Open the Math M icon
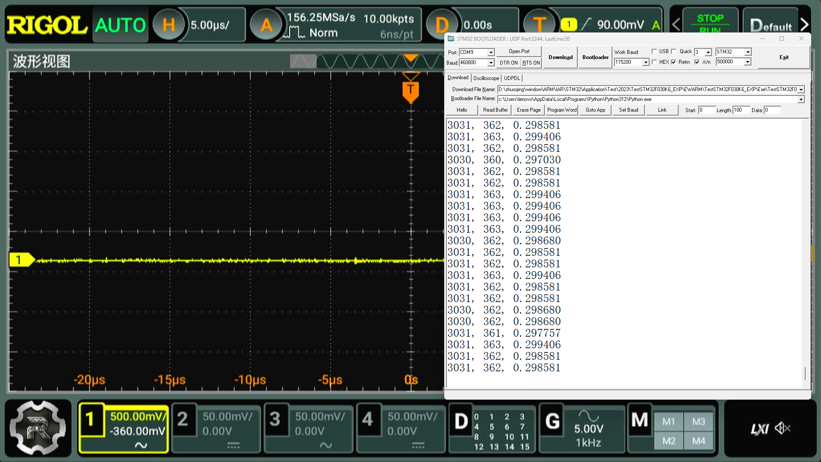The width and height of the screenshot is (821, 462). tap(639, 420)
